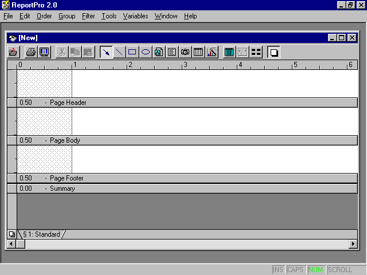367x275 pixels.
Task: Open the Variables menu
Action: click(135, 16)
